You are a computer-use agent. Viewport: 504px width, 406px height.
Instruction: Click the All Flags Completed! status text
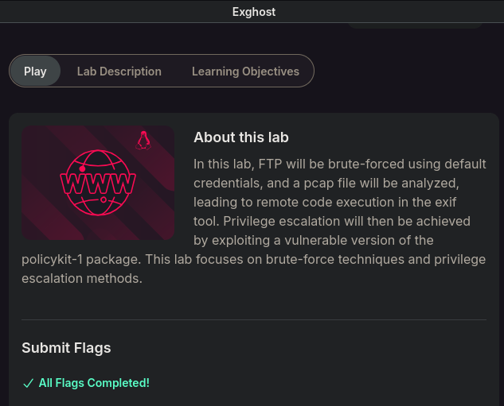point(93,383)
